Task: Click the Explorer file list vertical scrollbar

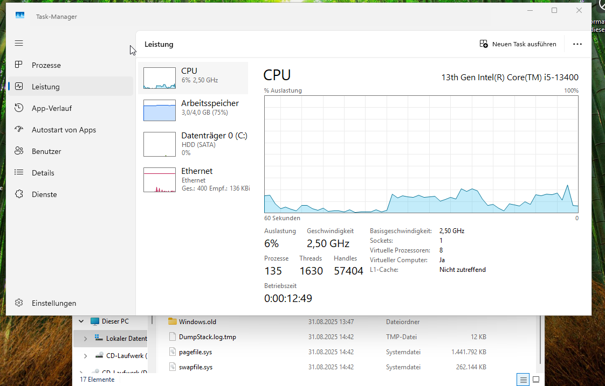Action: (541, 340)
